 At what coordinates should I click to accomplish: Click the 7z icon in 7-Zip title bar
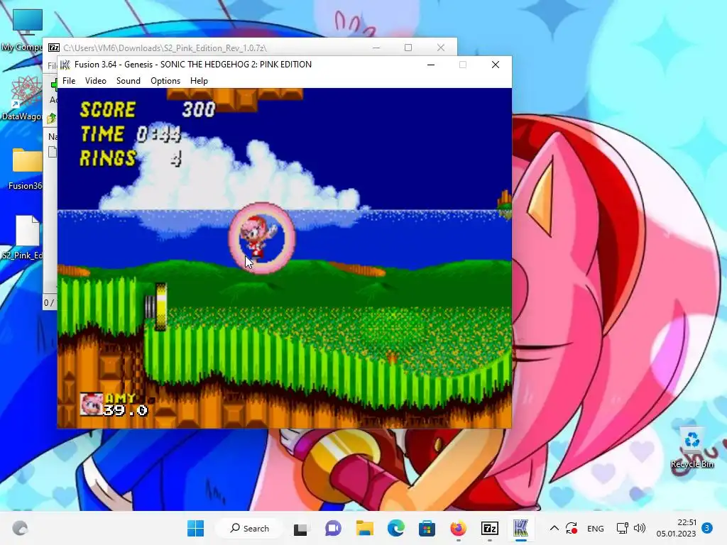tap(54, 48)
